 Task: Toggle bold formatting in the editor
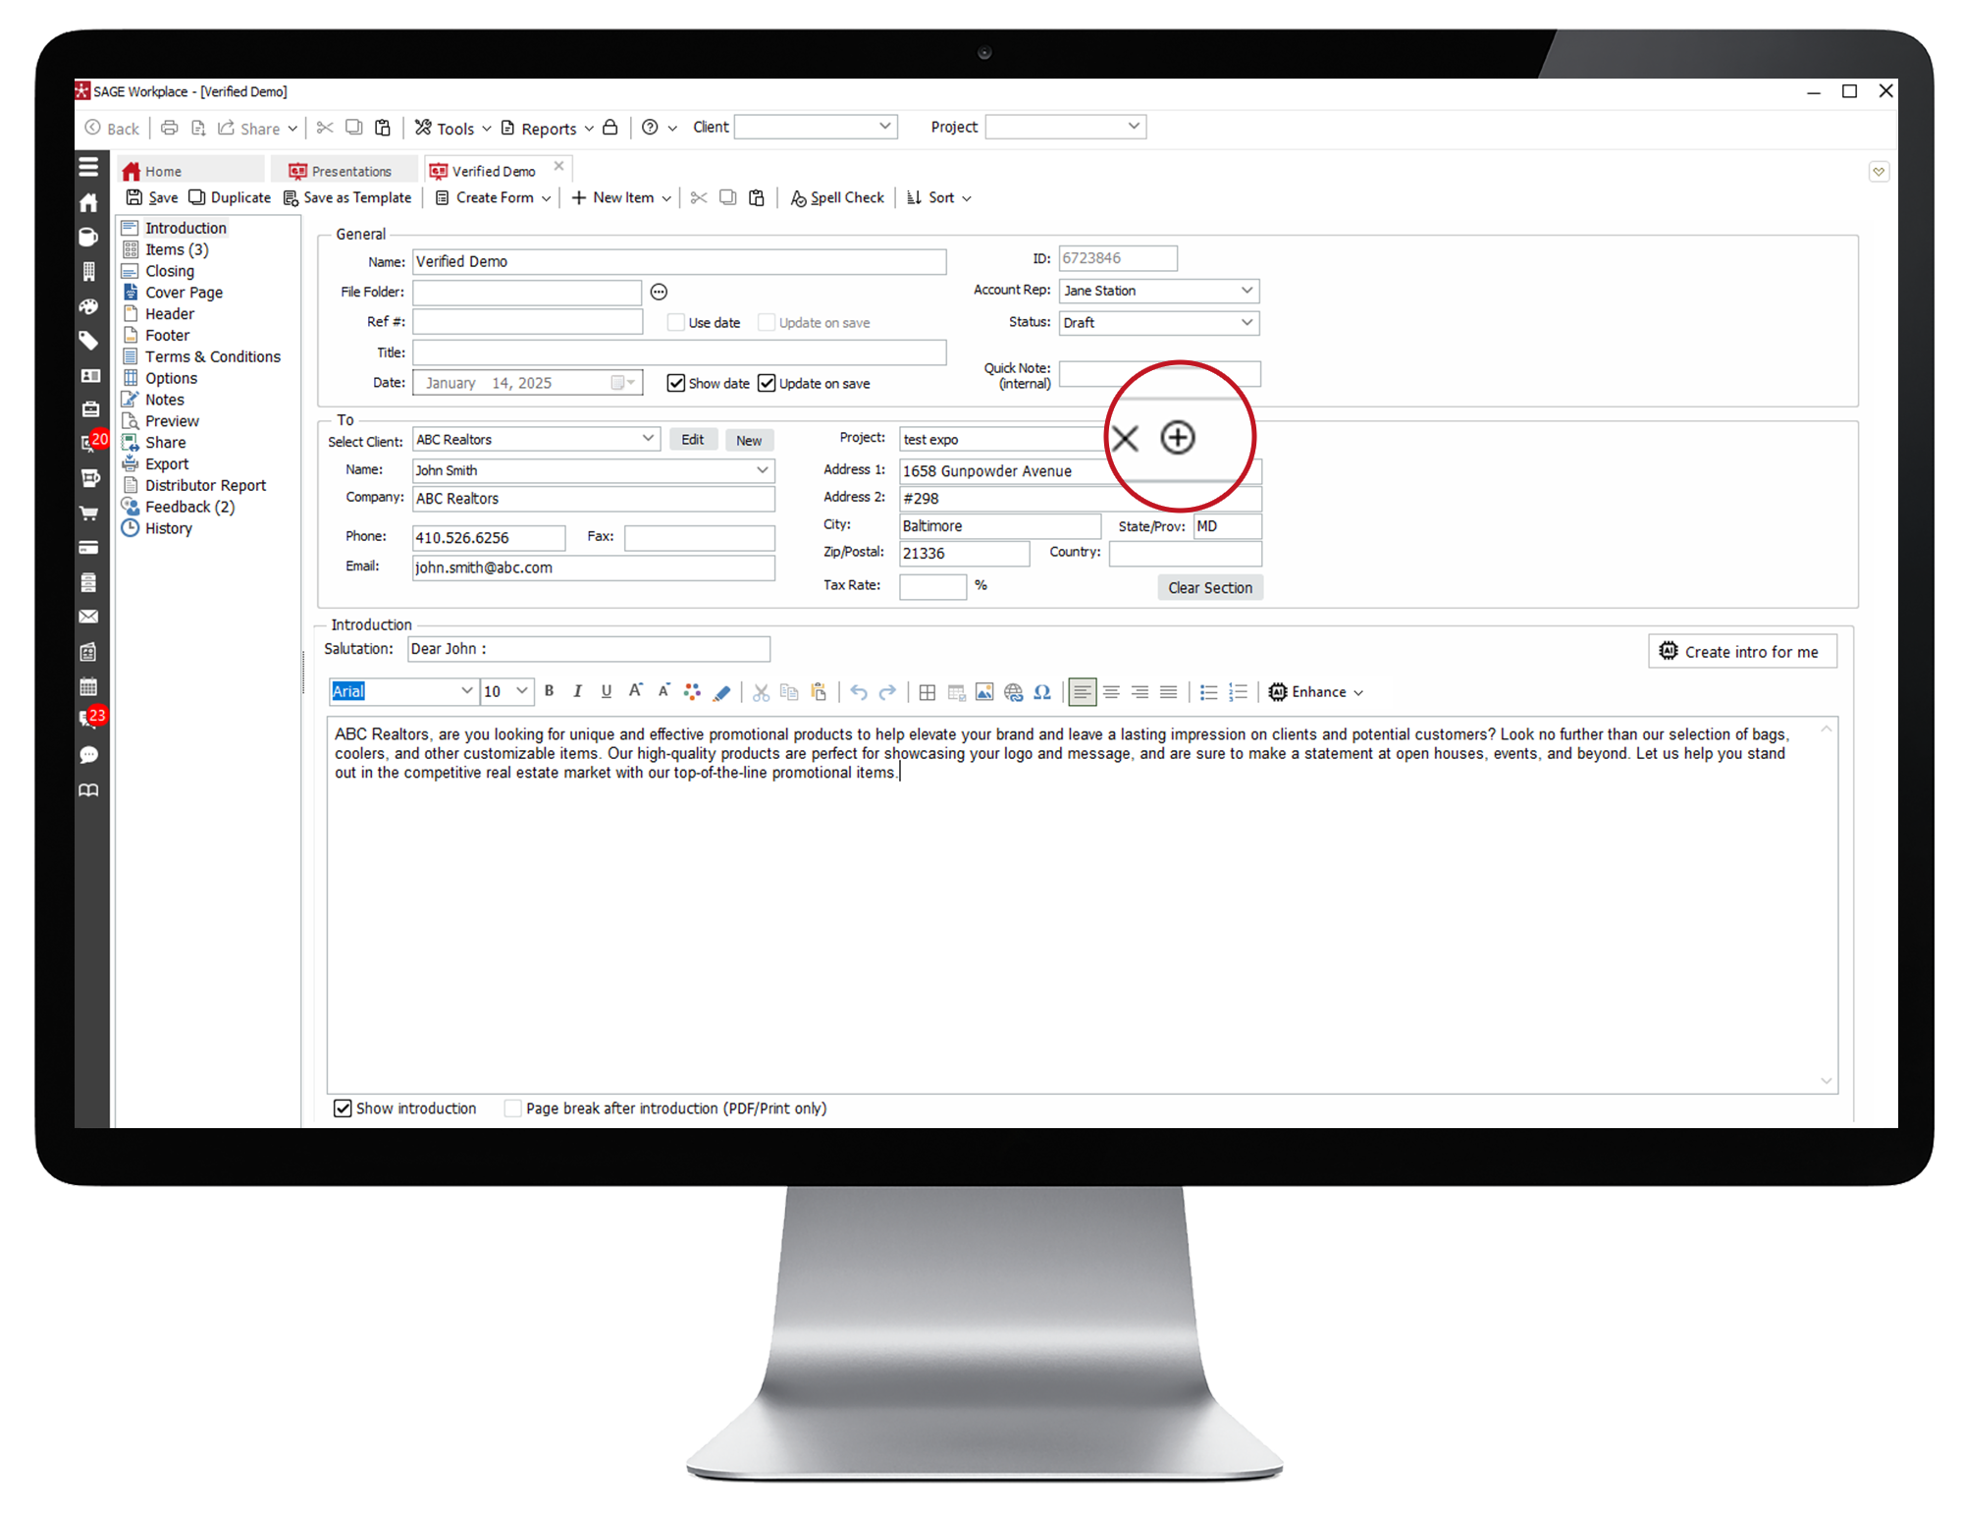click(x=550, y=691)
